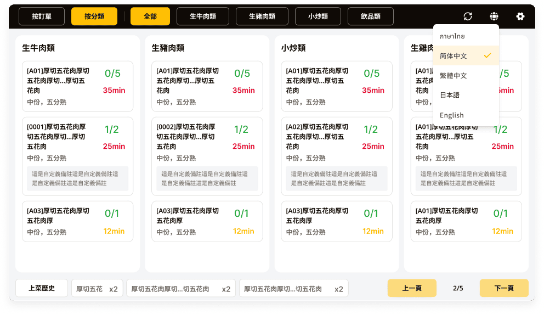Open settings with the gear icon
Viewport: 544px width, 314px height.
[x=520, y=16]
